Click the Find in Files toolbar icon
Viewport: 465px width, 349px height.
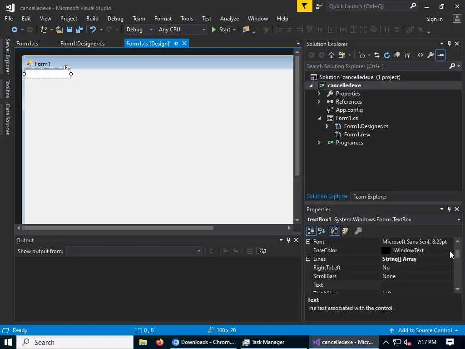[246, 30]
